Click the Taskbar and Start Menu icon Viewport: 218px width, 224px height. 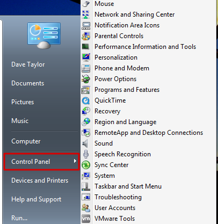(x=86, y=186)
